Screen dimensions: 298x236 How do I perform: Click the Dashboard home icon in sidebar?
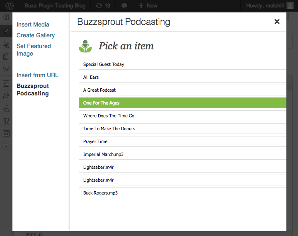tap(6, 17)
